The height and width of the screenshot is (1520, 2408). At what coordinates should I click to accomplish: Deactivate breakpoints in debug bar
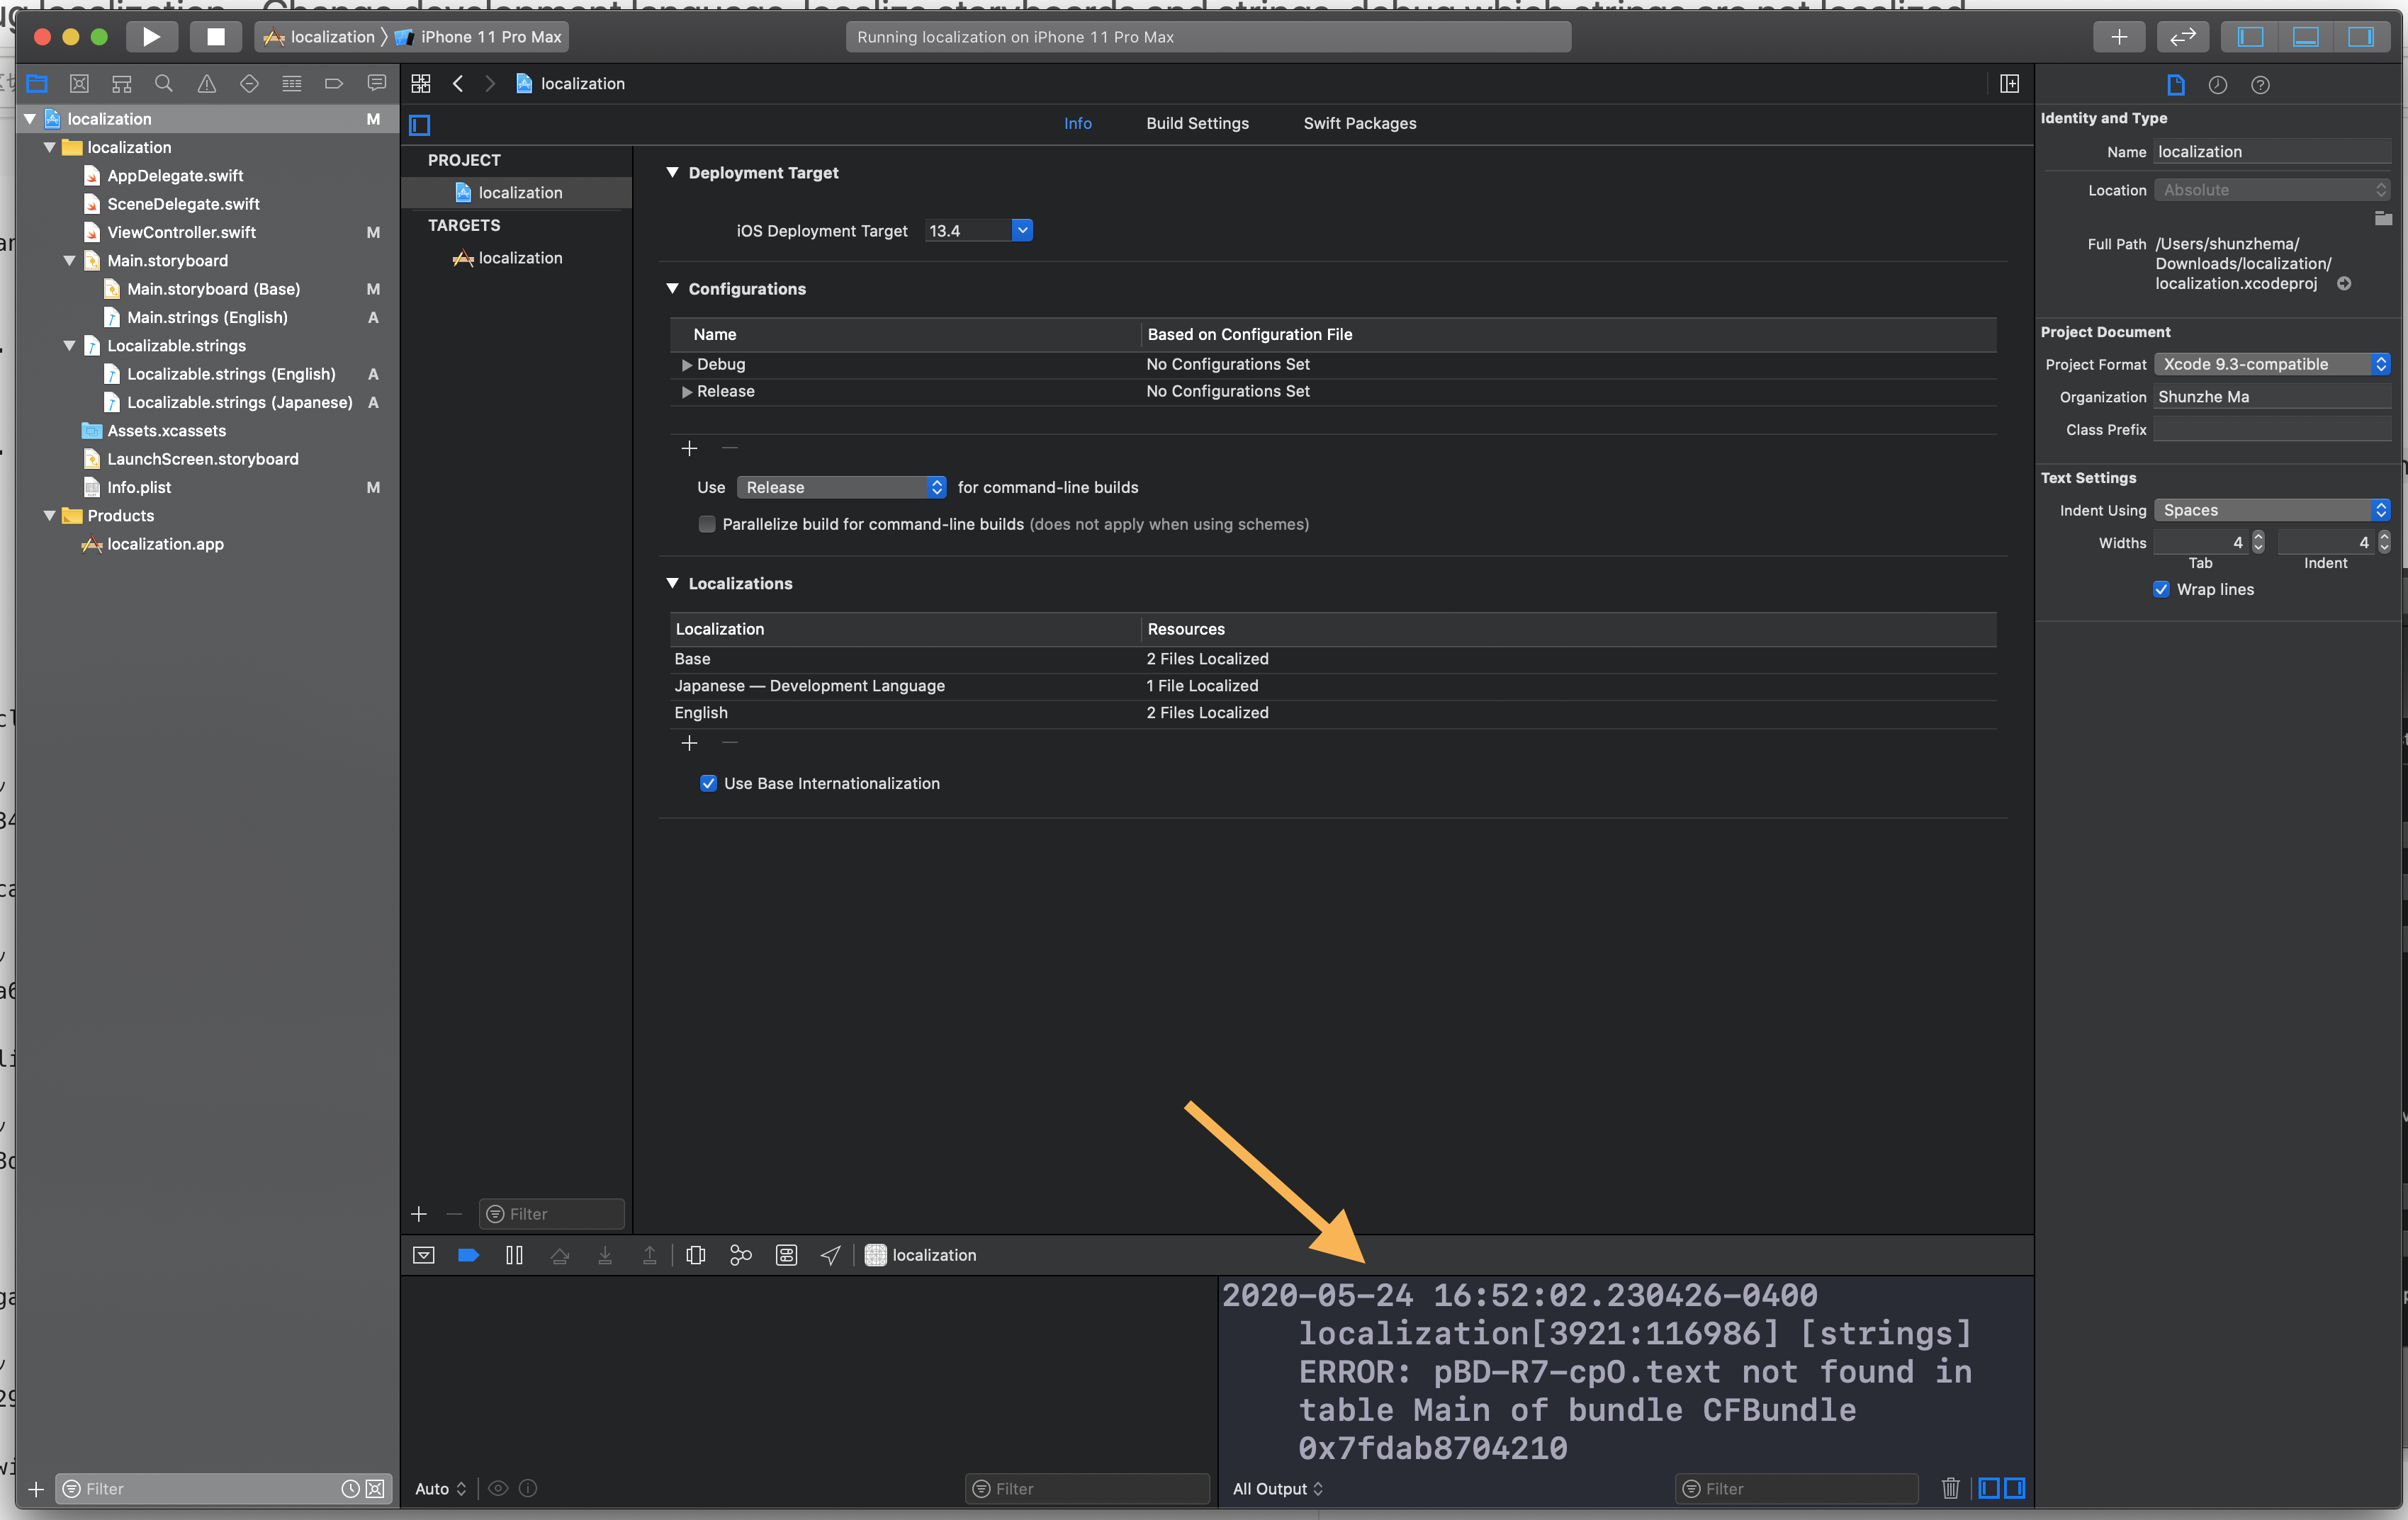(x=468, y=1255)
